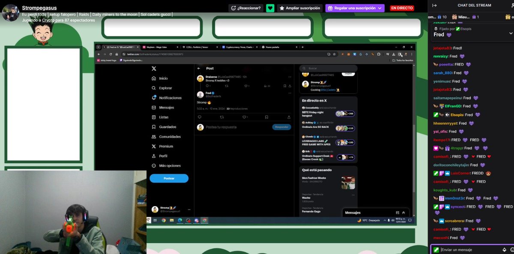Open sticky brand-logo bookmark
The width and height of the screenshot is (514, 254).
pos(107,60)
